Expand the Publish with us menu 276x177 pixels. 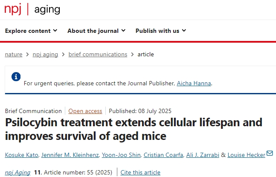161,31
